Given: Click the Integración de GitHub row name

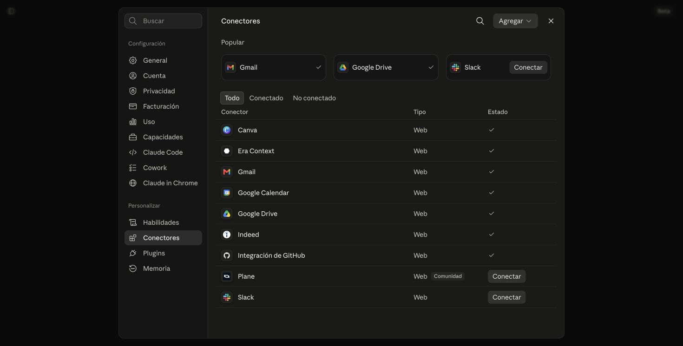Looking at the screenshot, I should pyautogui.click(x=271, y=255).
